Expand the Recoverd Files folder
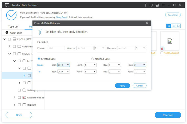The width and height of the screenshot is (187, 124). pos(14,97)
